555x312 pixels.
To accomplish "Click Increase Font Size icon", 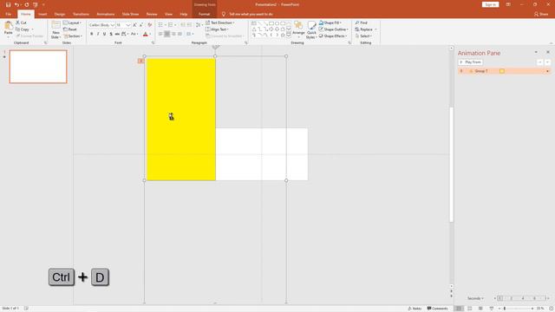I will [135, 25].
